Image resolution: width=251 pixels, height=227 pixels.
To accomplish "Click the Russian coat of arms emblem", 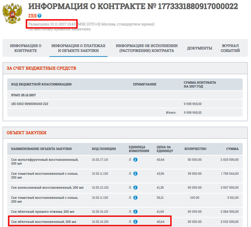I will click(x=12, y=14).
